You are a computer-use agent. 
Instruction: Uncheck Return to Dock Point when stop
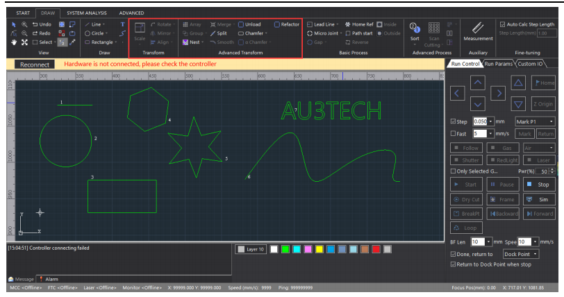click(x=453, y=264)
